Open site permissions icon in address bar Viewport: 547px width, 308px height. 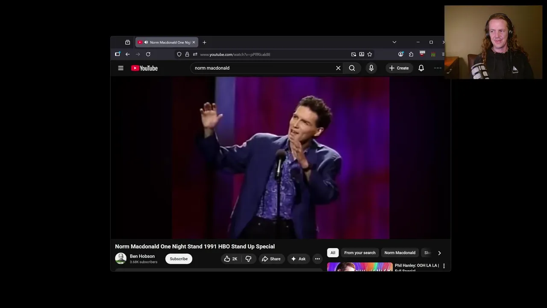[195, 54]
